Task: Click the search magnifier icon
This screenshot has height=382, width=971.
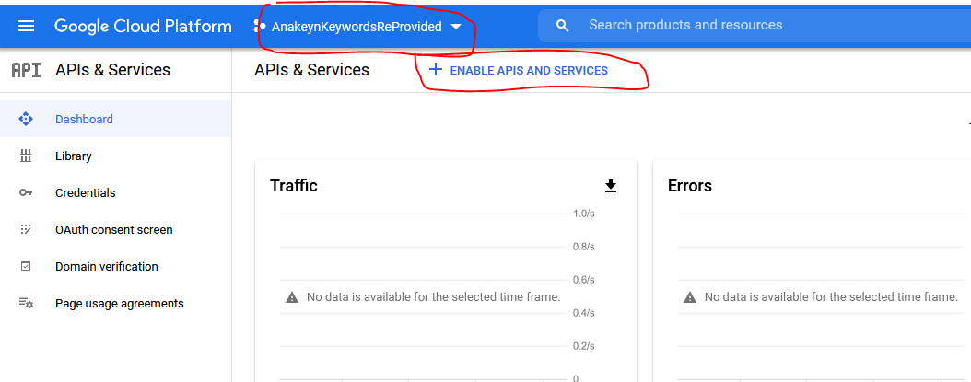Action: click(562, 26)
